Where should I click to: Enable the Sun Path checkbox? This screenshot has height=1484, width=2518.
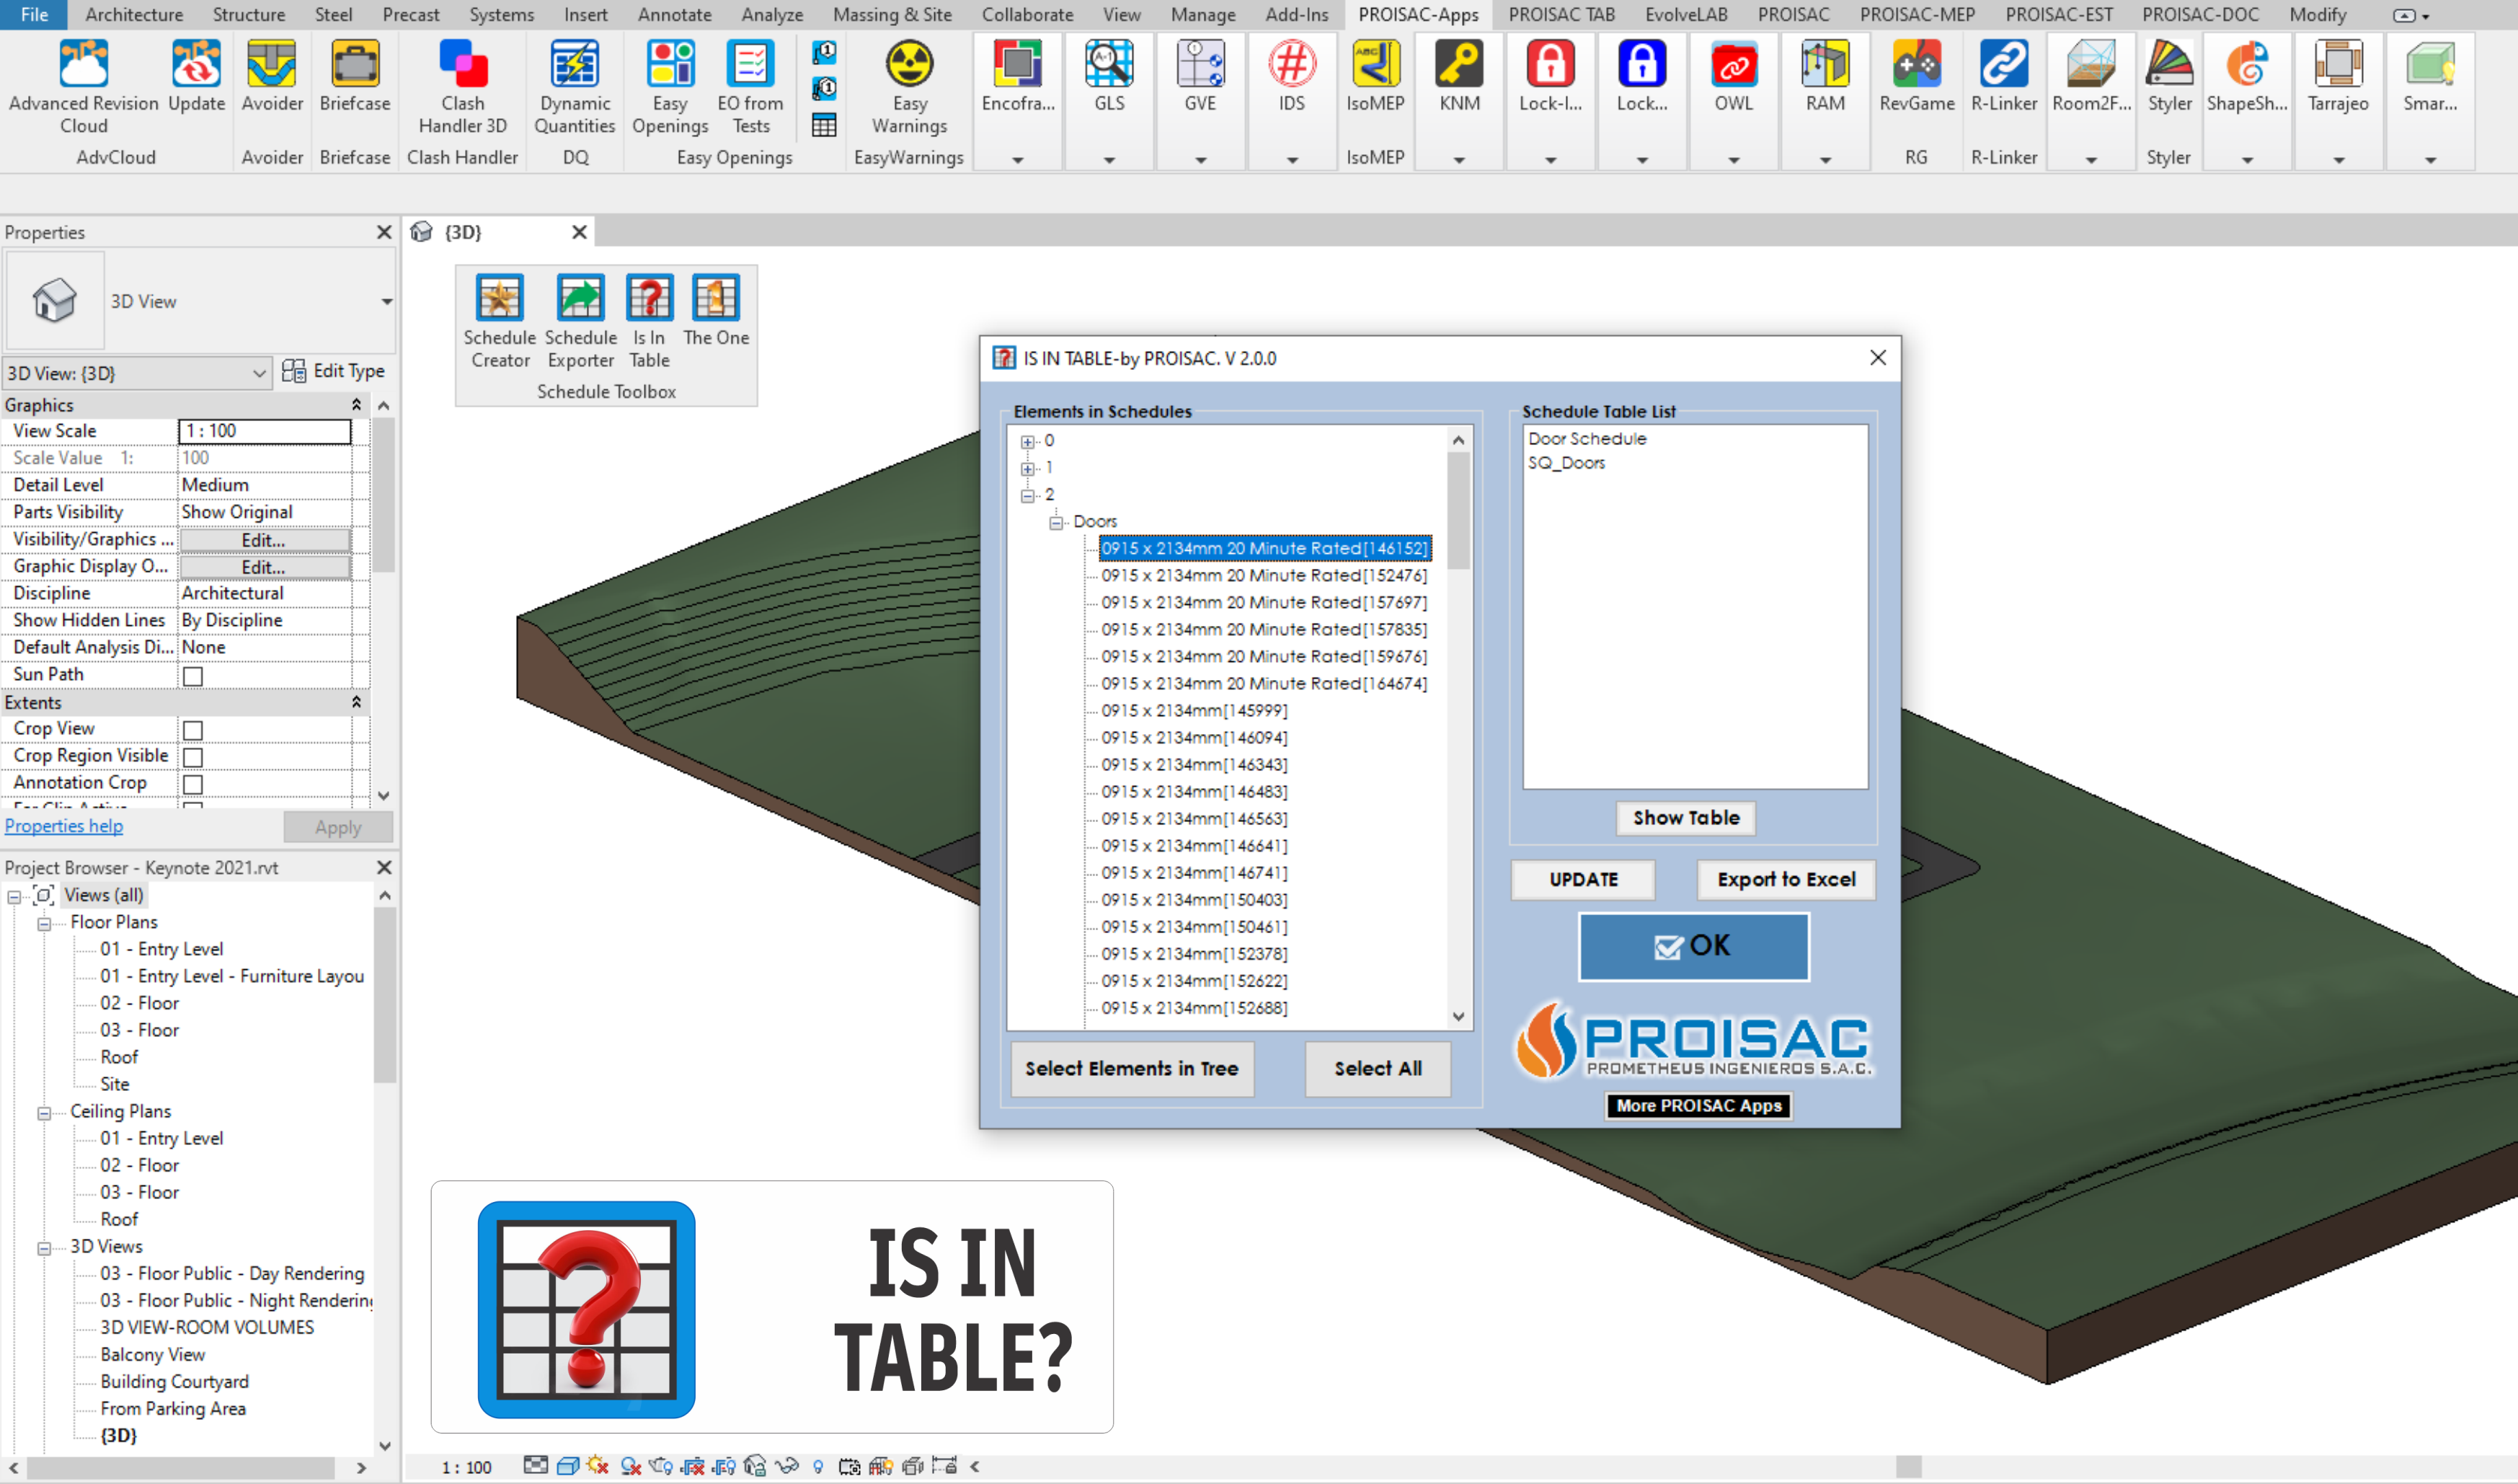click(193, 677)
